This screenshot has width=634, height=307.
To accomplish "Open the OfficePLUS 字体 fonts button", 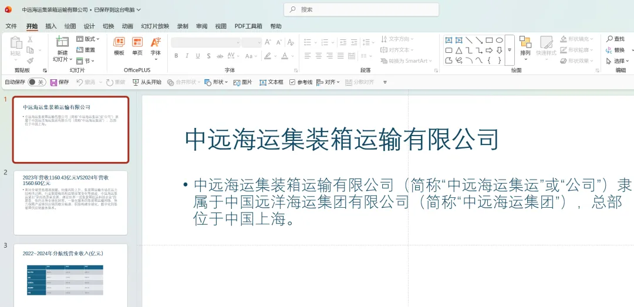I will coord(156,48).
